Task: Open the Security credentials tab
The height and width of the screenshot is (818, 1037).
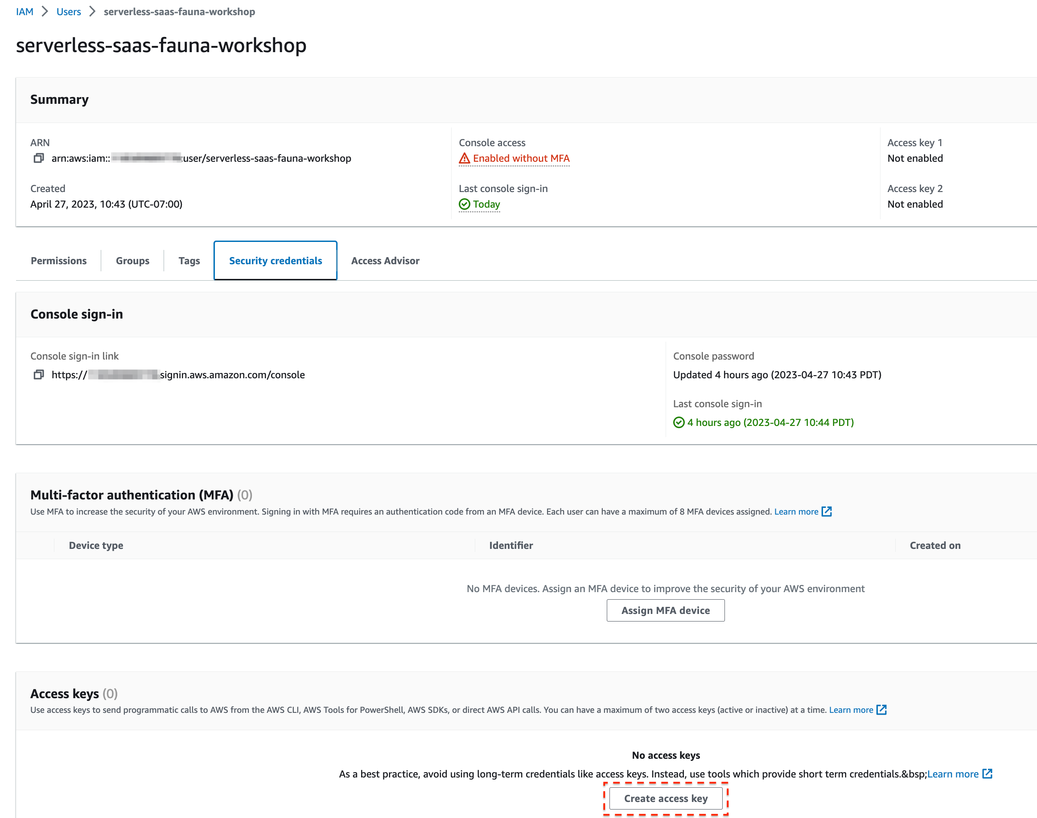Action: (x=276, y=261)
